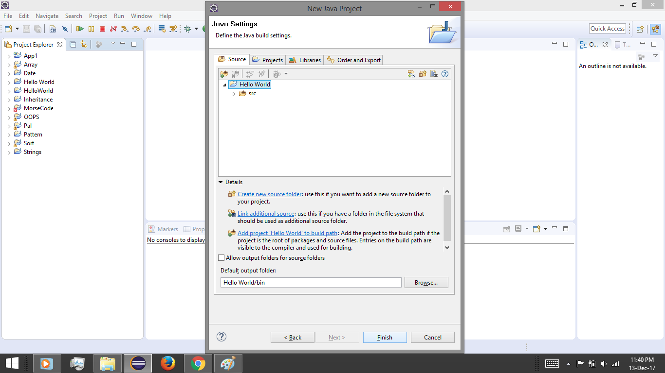Enable 'Allow output folders for source folders'
Viewport: 665px width, 373px height.
tap(221, 257)
